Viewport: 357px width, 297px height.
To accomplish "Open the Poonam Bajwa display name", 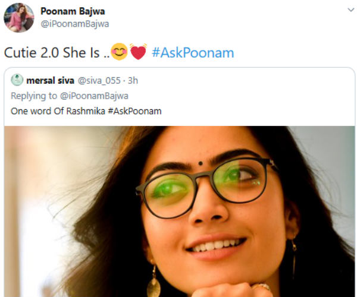I will pos(73,11).
